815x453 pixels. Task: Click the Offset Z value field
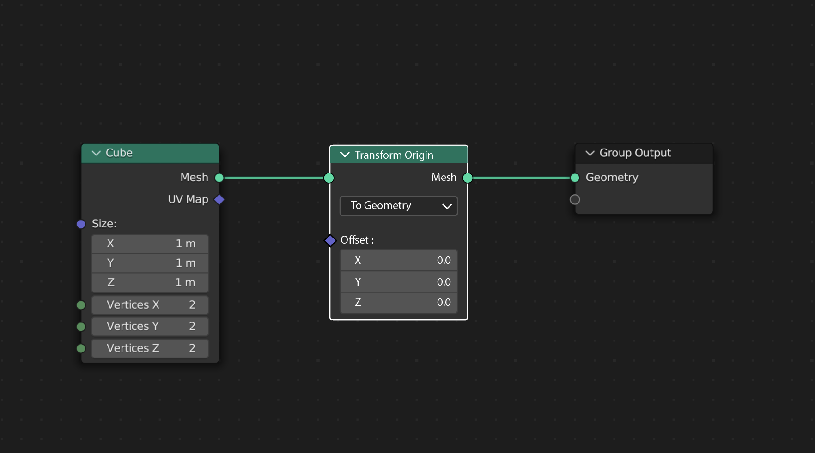[399, 303]
